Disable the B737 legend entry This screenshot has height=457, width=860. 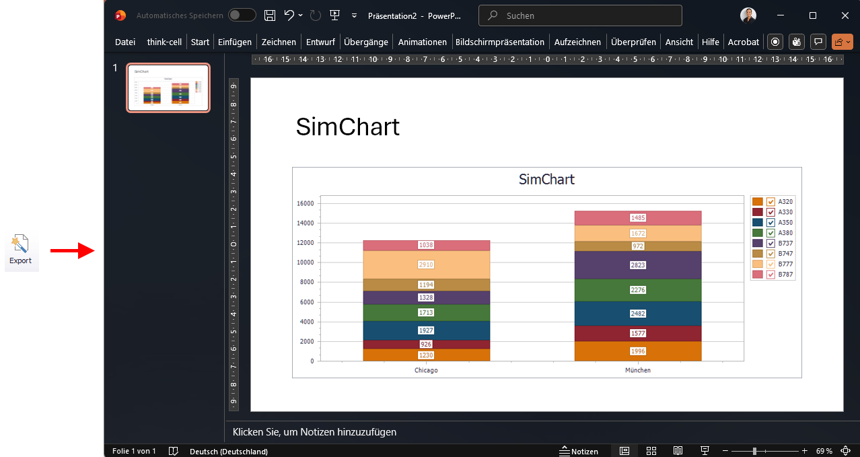coord(769,243)
